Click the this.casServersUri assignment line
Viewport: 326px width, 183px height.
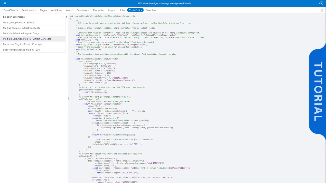tap(109, 80)
